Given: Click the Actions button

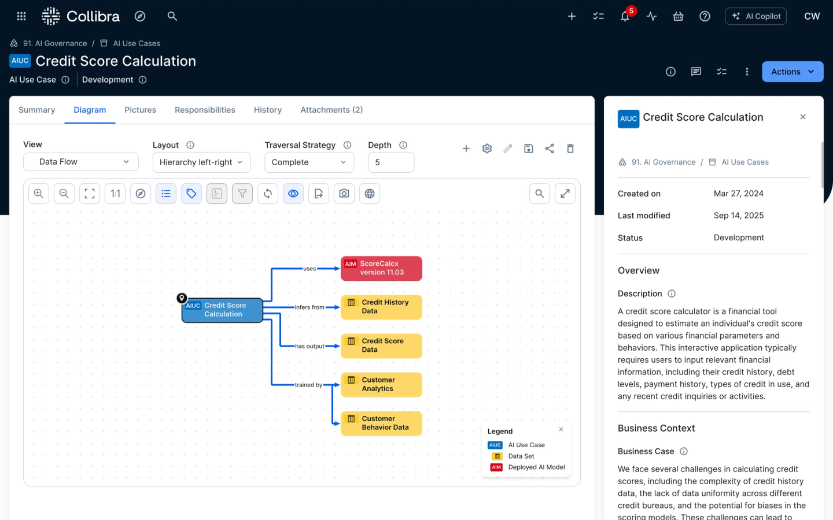Looking at the screenshot, I should click(x=793, y=72).
